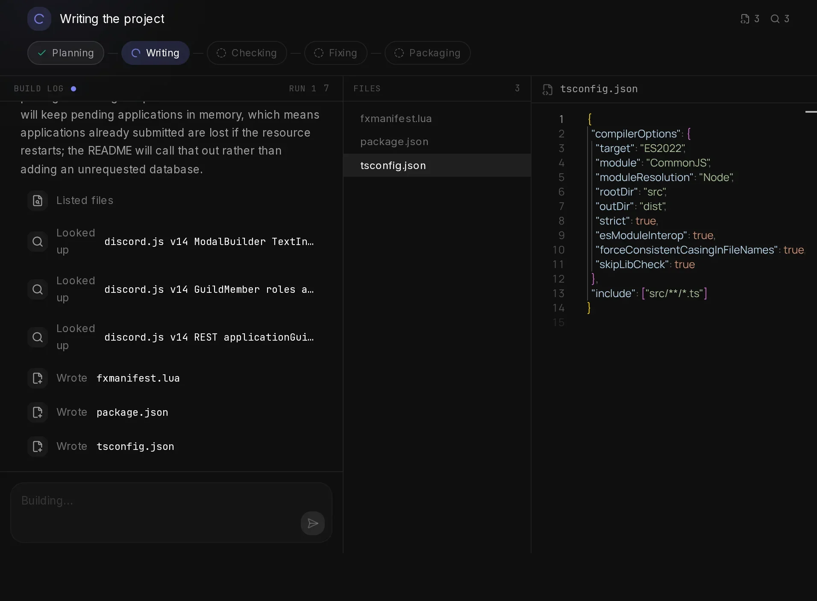The width and height of the screenshot is (817, 601).
Task: Click the "forceConsistentCasingInFileNames" key
Action: click(x=686, y=250)
